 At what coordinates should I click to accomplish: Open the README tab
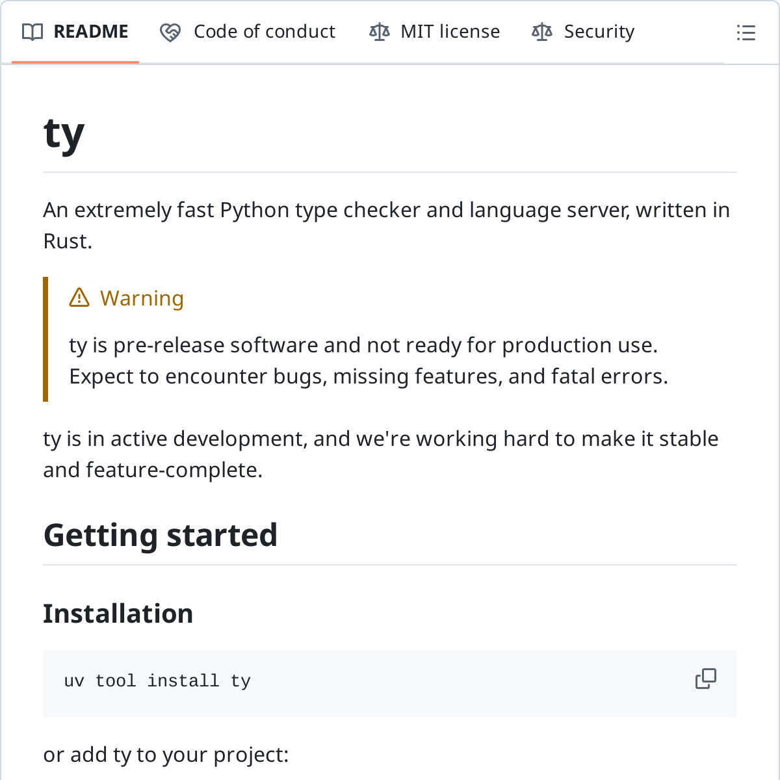(x=75, y=32)
